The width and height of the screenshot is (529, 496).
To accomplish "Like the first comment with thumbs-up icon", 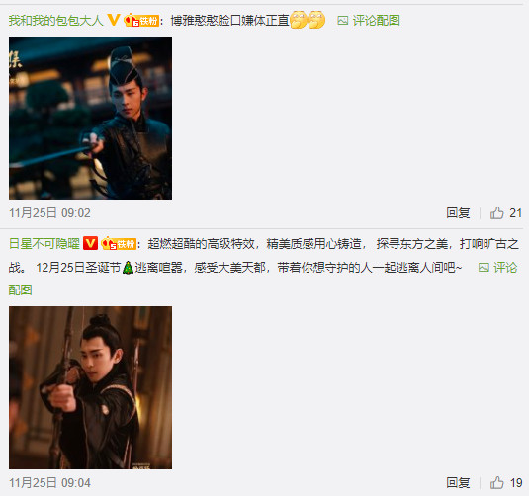I will click(x=496, y=213).
